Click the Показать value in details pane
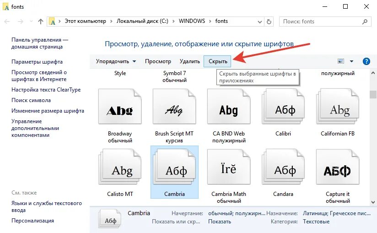This screenshot has height=233, width=377. click(220, 222)
